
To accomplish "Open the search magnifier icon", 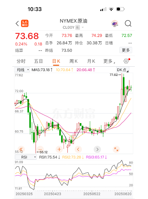I will coord(128,23).
